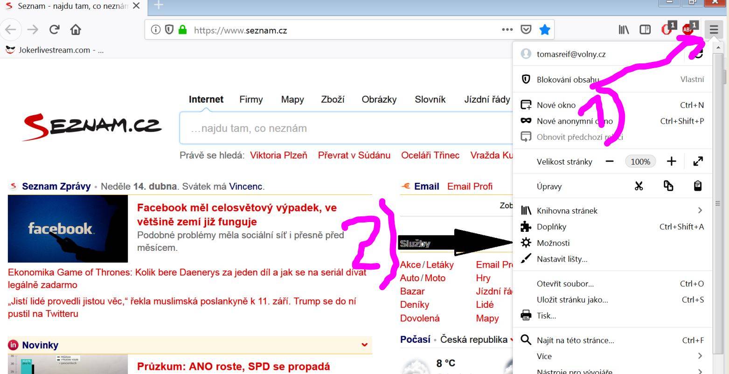
Task: Open Možnosti settings entry
Action: pos(612,242)
